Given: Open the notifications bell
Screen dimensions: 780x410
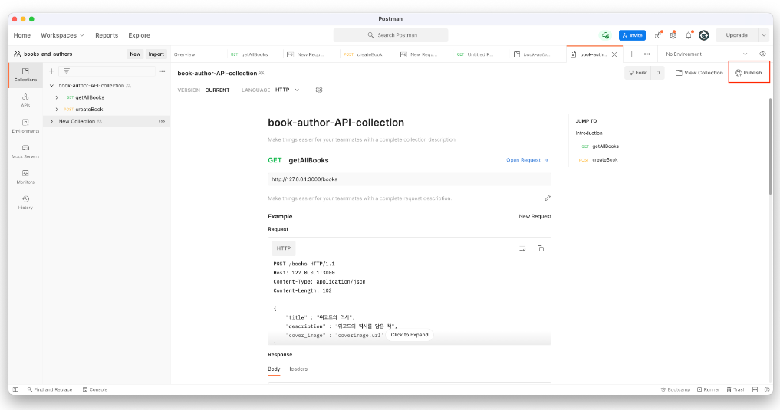Looking at the screenshot, I should 689,35.
